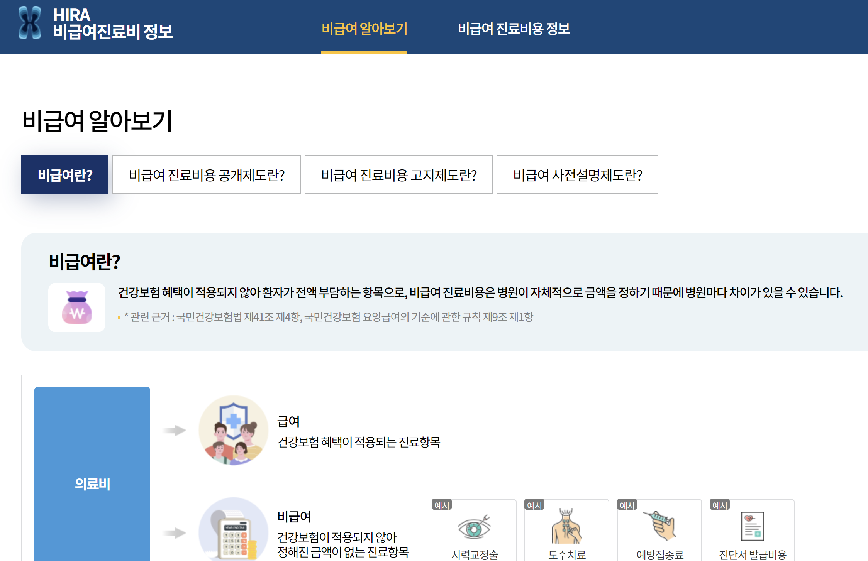Image resolution: width=868 pixels, height=561 pixels.
Task: Switch to the 비급여 진료비용 정보 tab
Action: point(515,28)
